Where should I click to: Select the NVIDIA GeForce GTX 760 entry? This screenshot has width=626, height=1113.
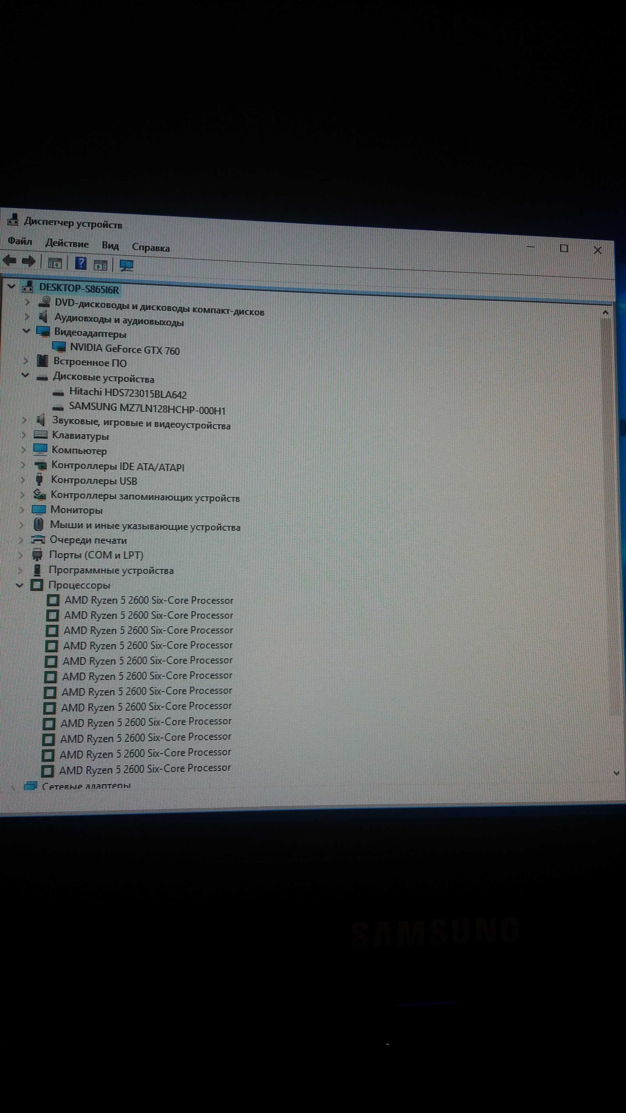(125, 349)
